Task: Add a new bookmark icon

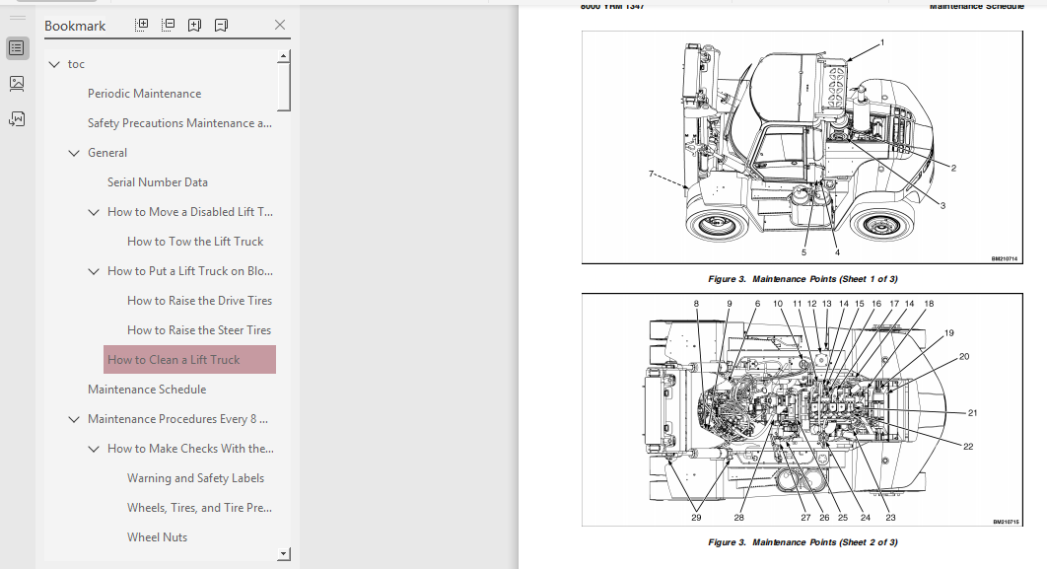Action: click(x=194, y=25)
